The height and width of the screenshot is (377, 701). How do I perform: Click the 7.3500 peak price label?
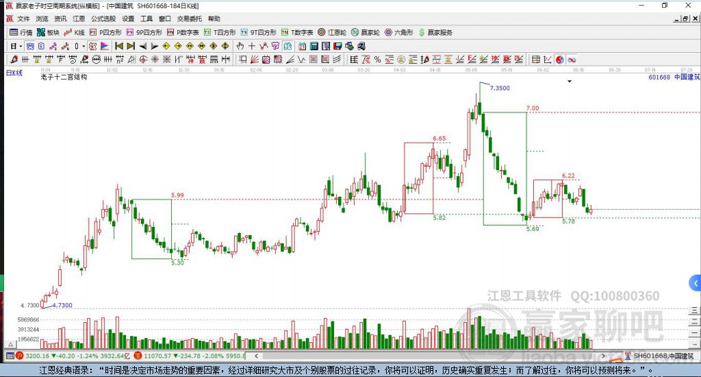point(499,88)
